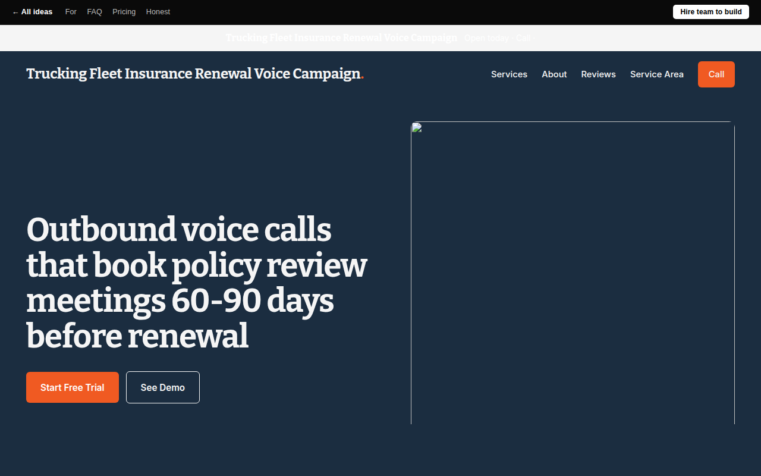Navigate to Services section
This screenshot has height=476, width=761.
pos(509,74)
